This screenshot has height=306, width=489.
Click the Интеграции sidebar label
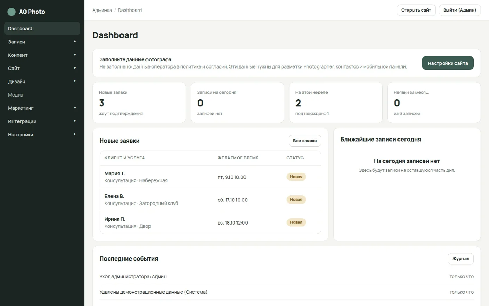(22, 122)
